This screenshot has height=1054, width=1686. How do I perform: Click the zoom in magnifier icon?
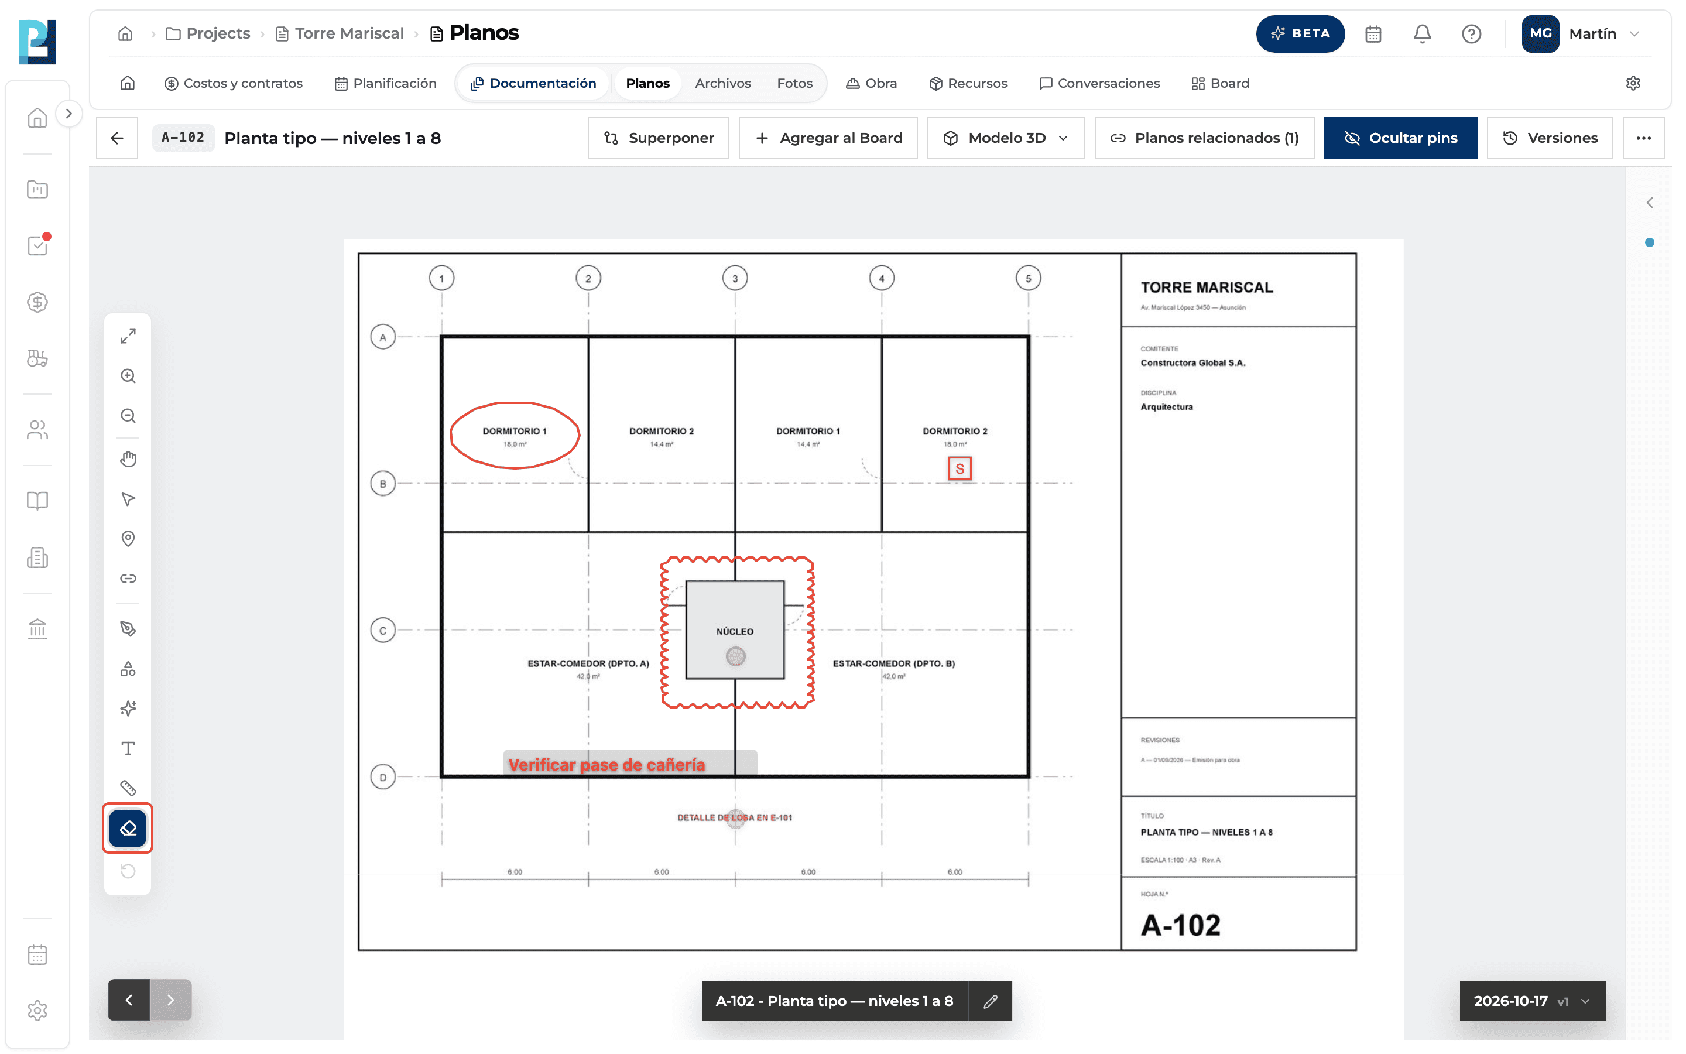point(128,376)
